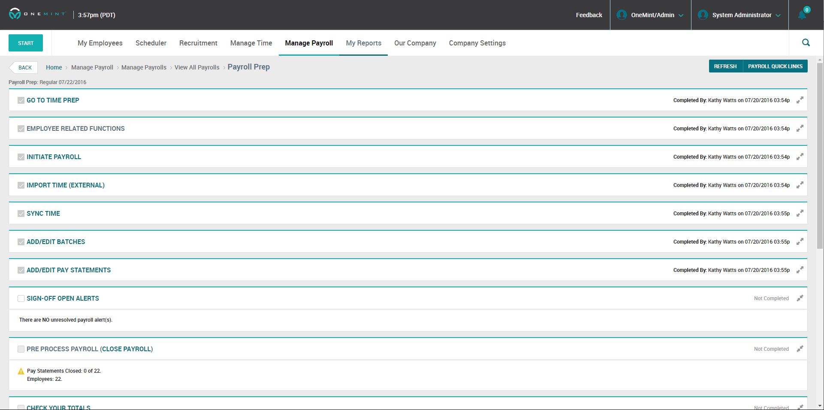Click the vertical scrollbar thumb
The height and width of the screenshot is (410, 824).
820,154
